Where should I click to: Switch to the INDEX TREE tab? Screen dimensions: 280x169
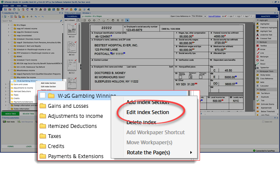11,114
